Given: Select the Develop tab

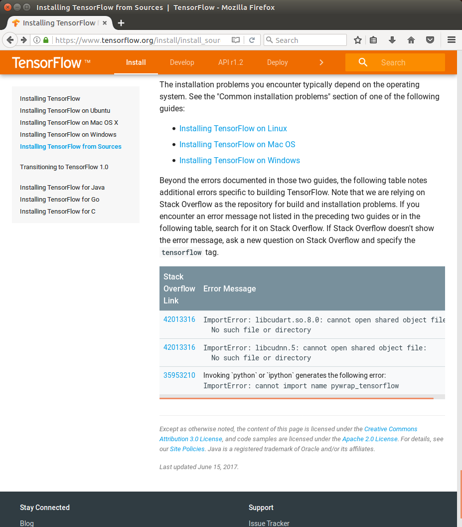Looking at the screenshot, I should (x=182, y=62).
